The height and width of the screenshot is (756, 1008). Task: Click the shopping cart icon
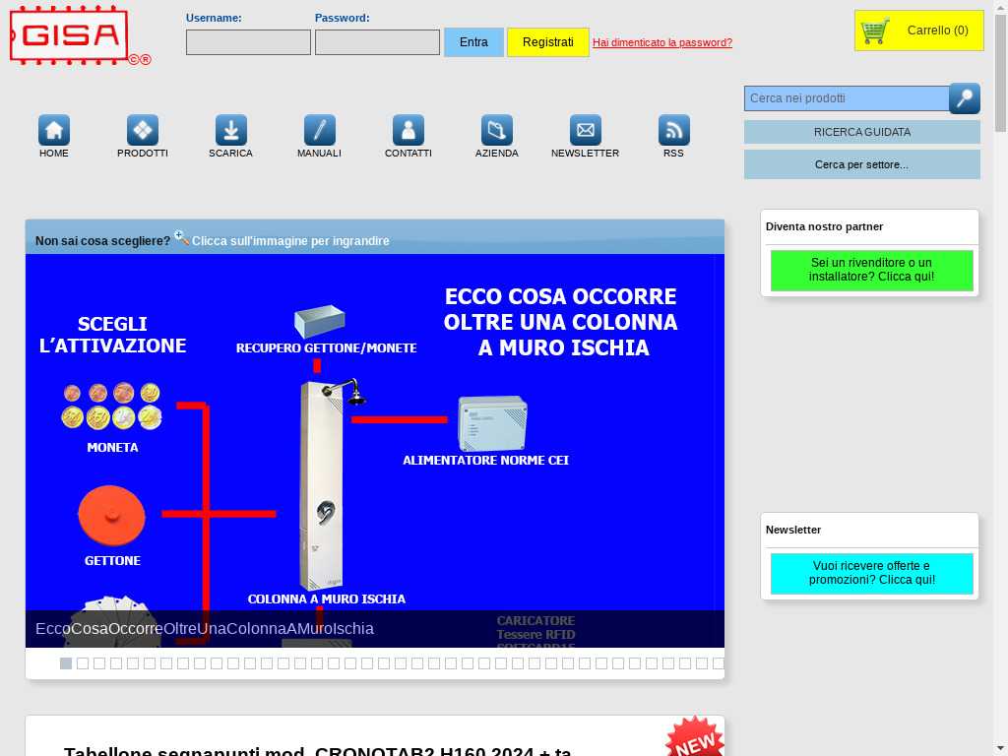pyautogui.click(x=875, y=31)
